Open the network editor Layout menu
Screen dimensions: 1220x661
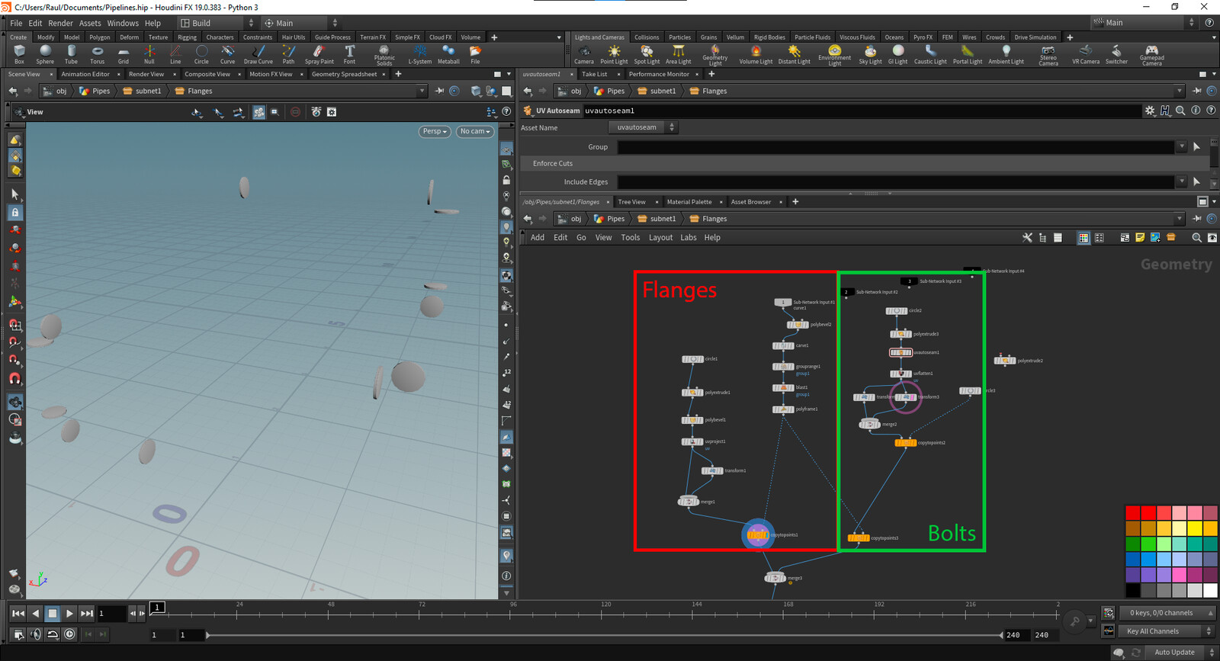pos(660,238)
